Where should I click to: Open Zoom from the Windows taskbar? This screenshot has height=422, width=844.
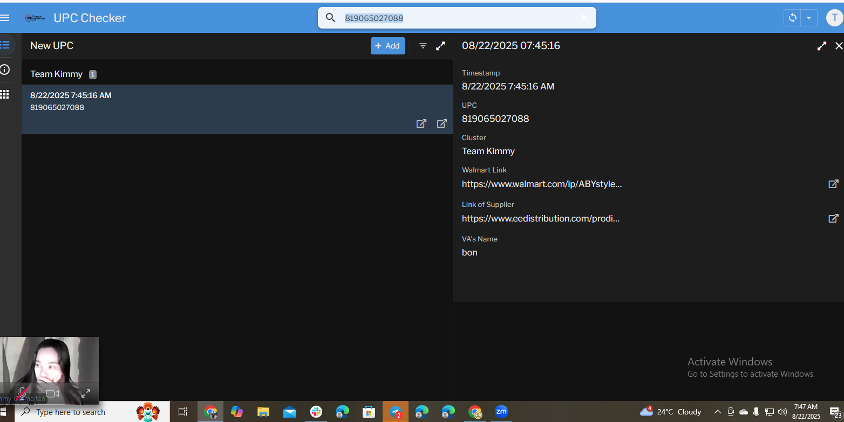[501, 412]
